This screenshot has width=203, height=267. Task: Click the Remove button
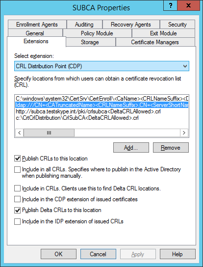point(171,148)
